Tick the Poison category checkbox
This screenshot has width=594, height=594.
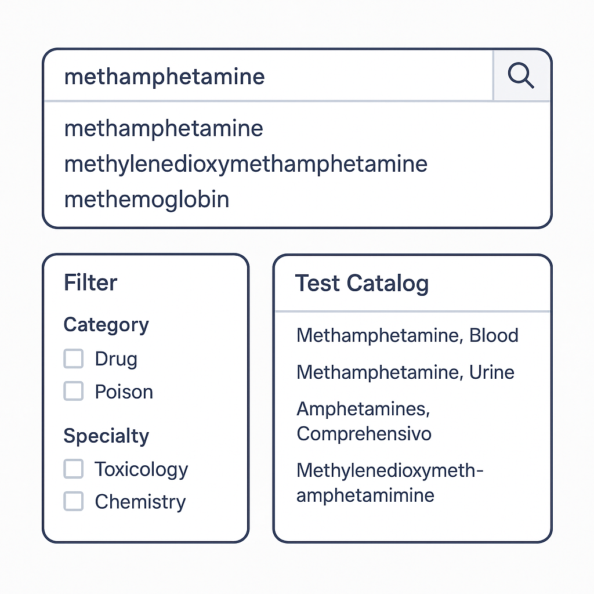coord(74,391)
